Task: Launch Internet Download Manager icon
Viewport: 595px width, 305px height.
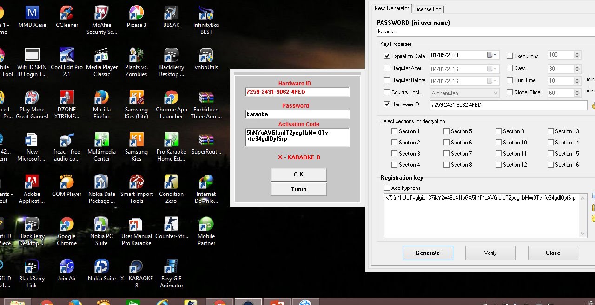Action: pyautogui.click(x=206, y=189)
